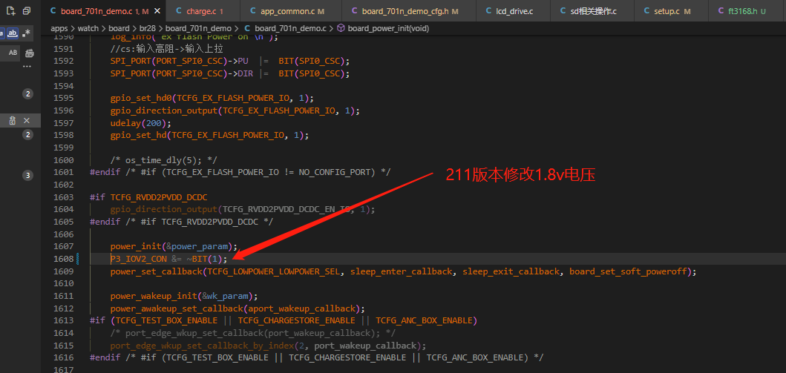Open the board_701n_demo_cfg.h tab
786x373 pixels.
(410, 11)
